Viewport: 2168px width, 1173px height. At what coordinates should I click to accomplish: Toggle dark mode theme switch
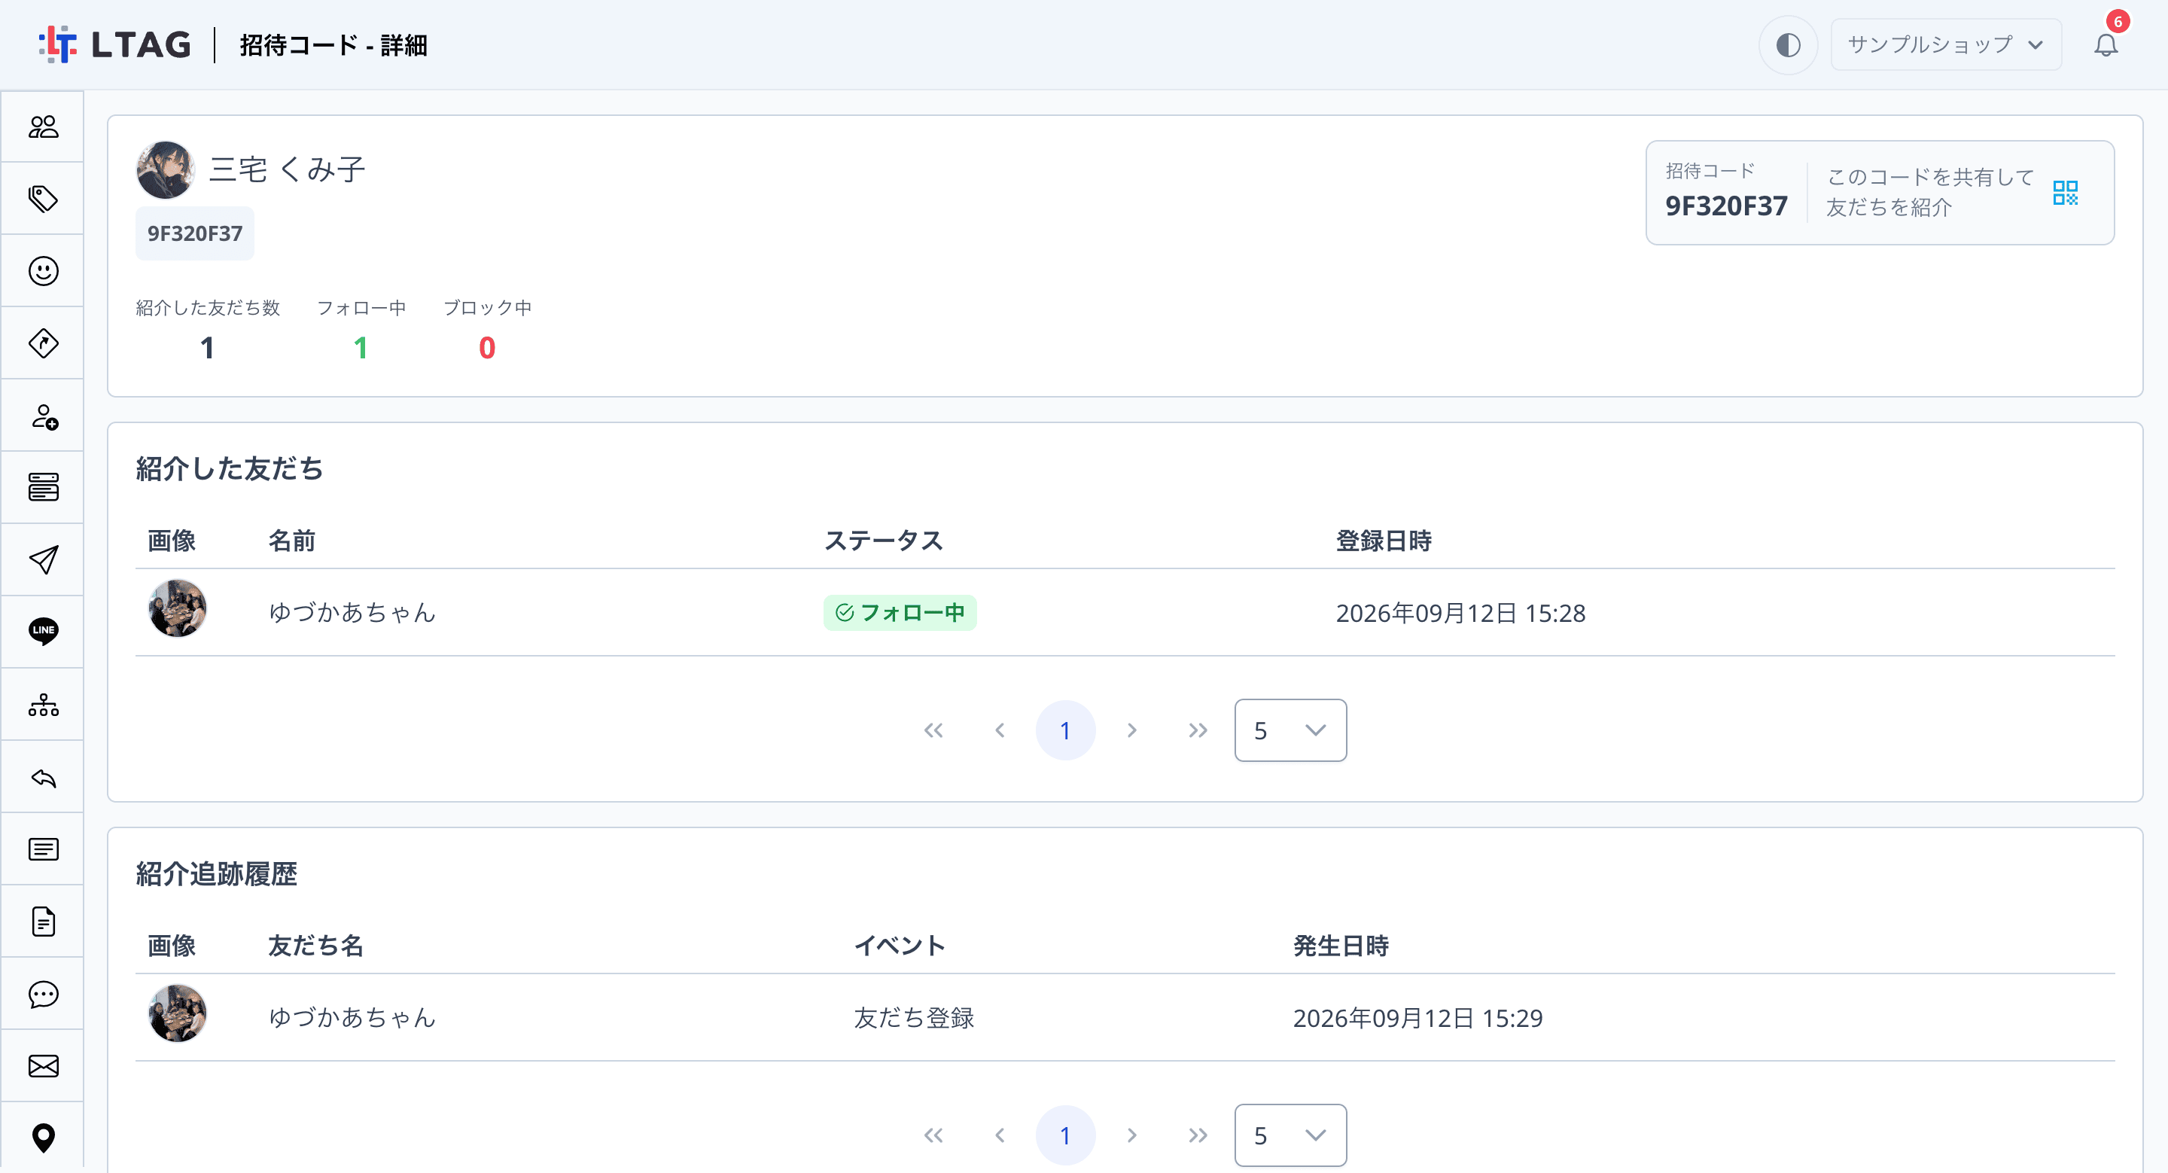tap(1788, 44)
